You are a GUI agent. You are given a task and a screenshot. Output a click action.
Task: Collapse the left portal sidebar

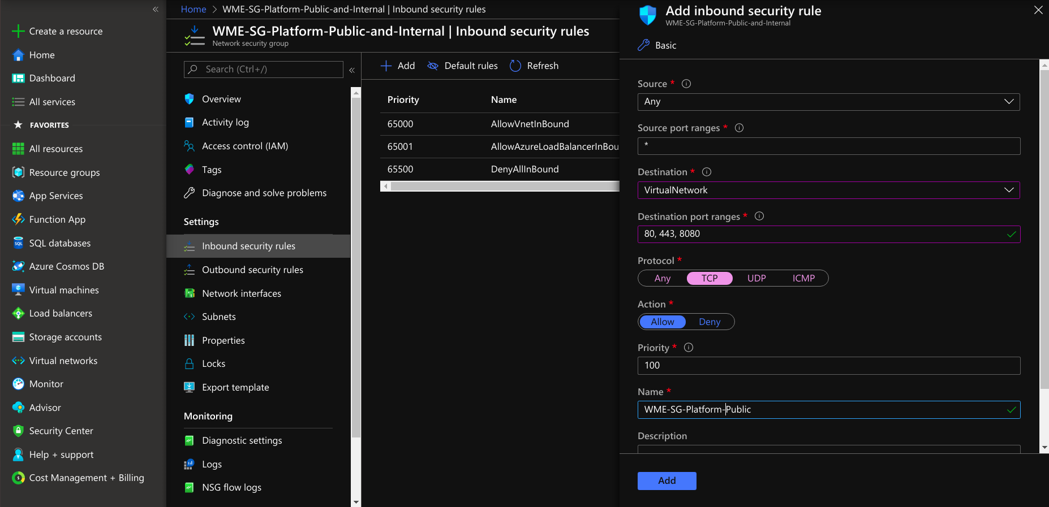pyautogui.click(x=156, y=9)
